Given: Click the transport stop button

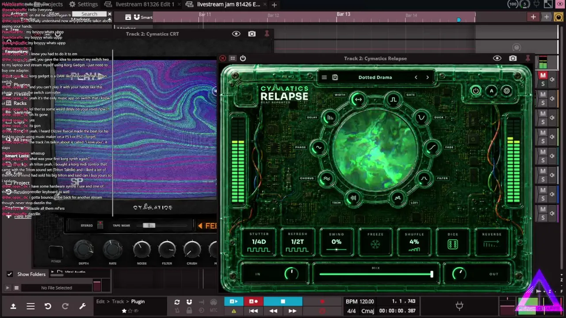Looking at the screenshot, I should tap(283, 302).
